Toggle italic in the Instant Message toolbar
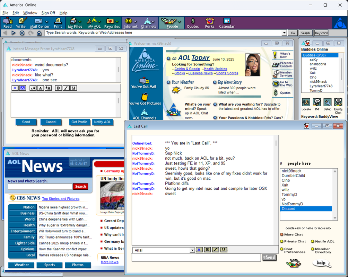Image resolution: width=348 pixels, height=277 pixels. pyautogui.click(x=66, y=88)
